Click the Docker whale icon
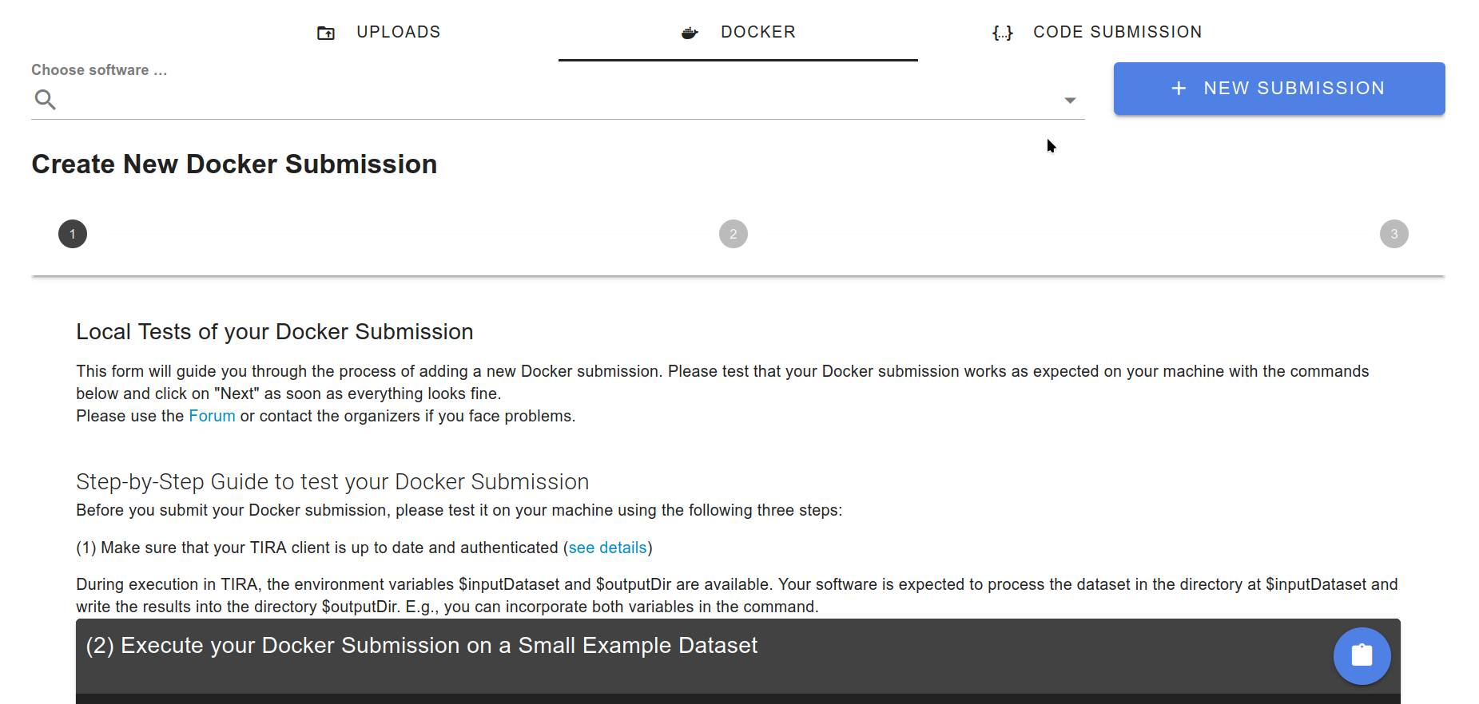 [x=690, y=33]
